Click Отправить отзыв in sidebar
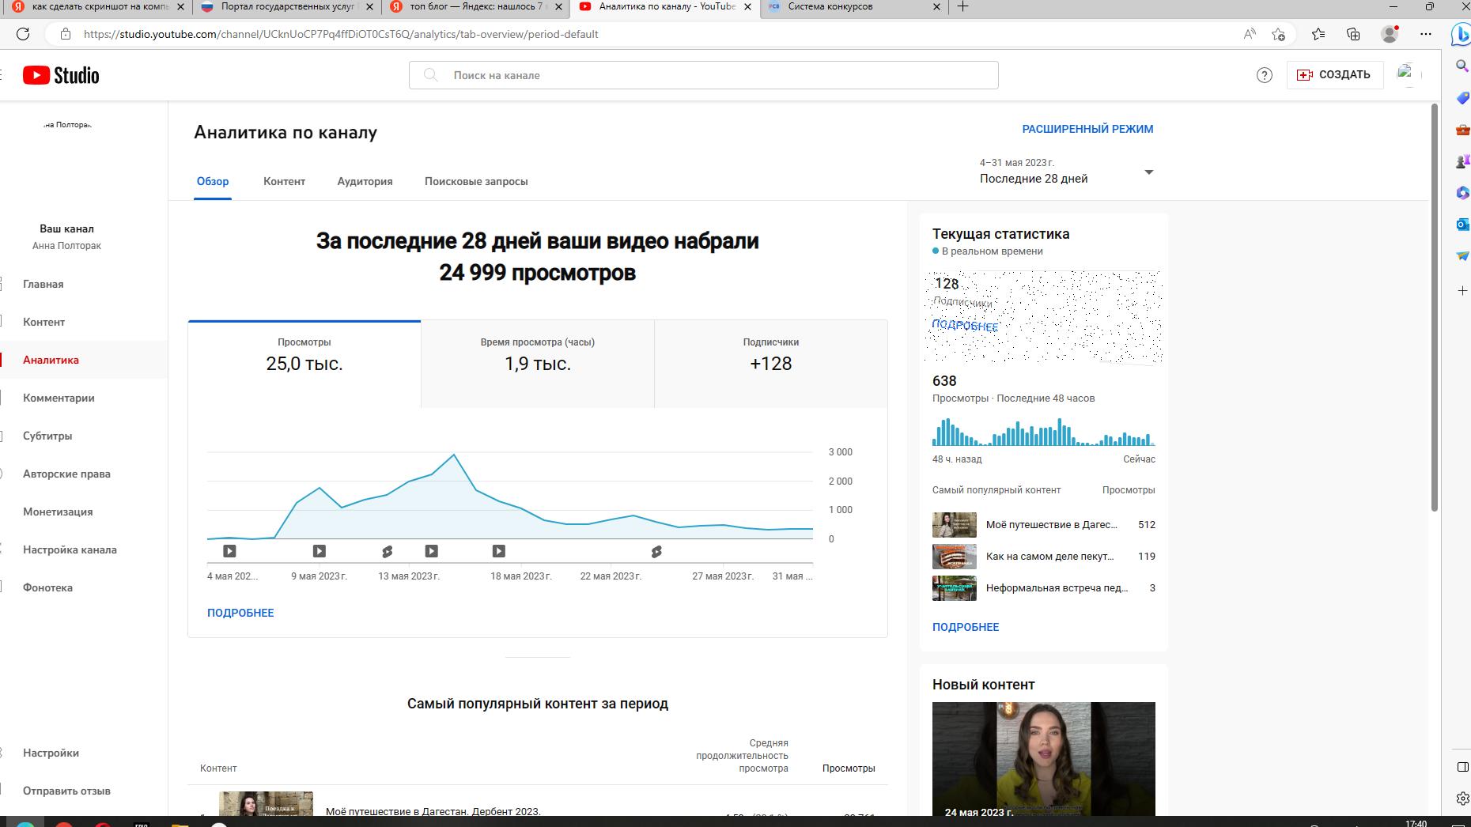1471x827 pixels. point(84,791)
